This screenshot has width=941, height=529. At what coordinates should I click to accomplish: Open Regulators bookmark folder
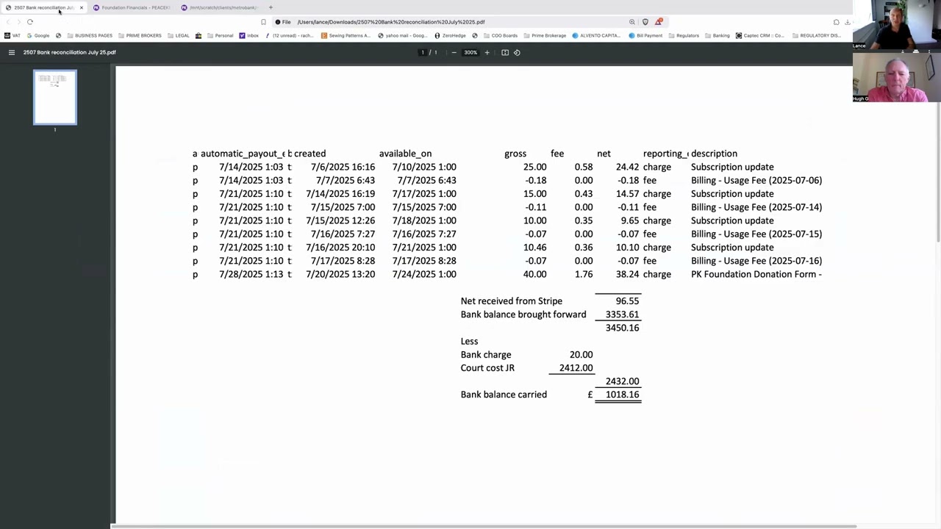pyautogui.click(x=683, y=35)
